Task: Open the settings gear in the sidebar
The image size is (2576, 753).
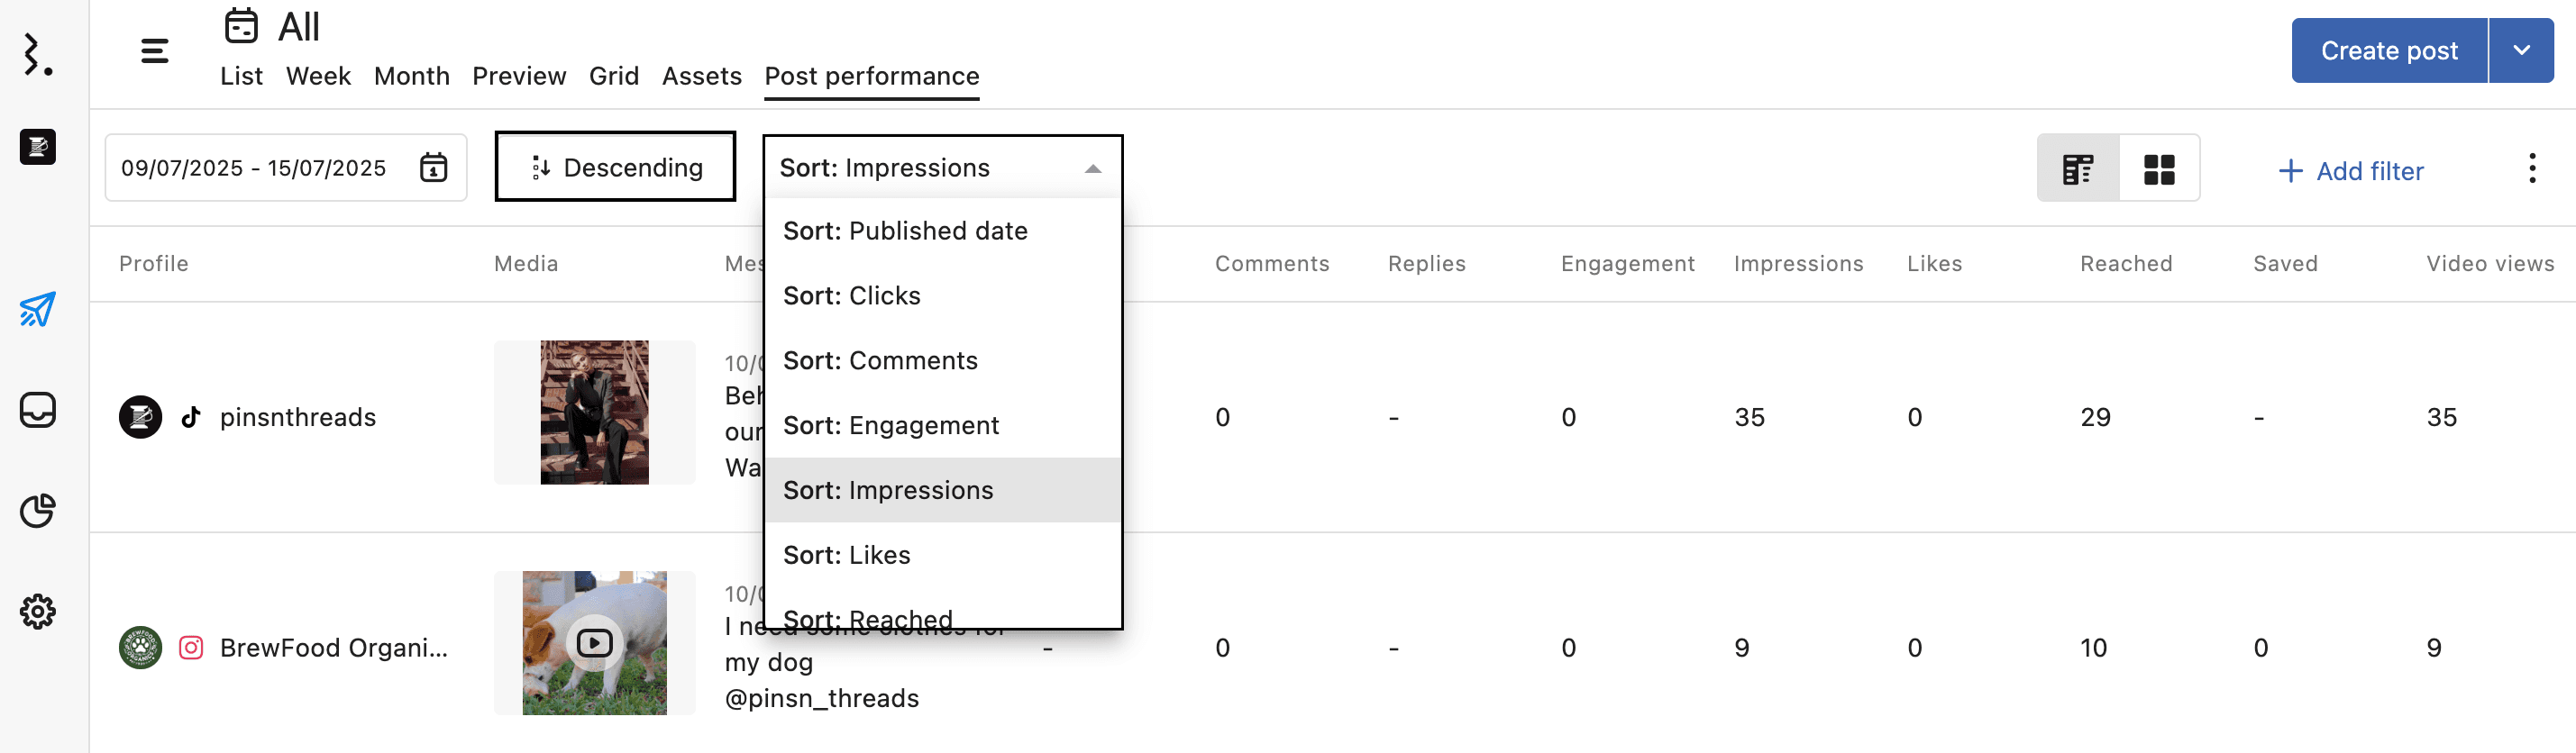Action: point(37,612)
